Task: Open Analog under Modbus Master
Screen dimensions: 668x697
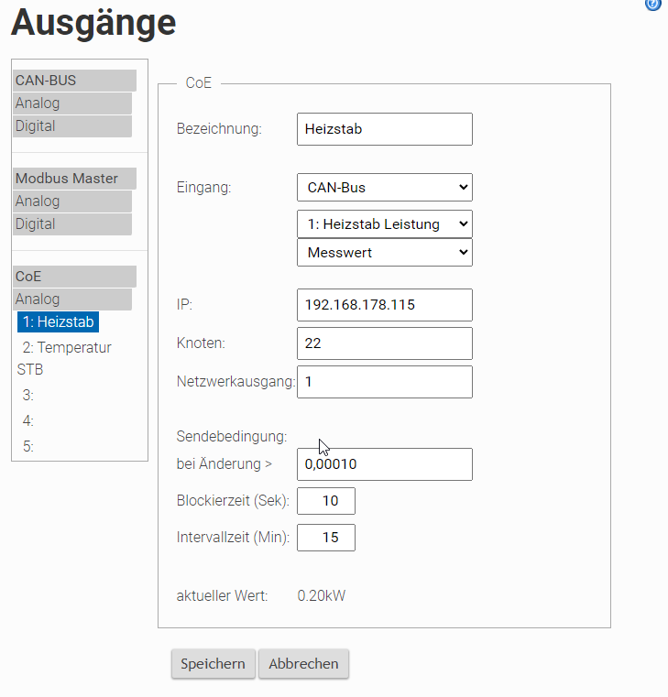Action: pos(72,201)
